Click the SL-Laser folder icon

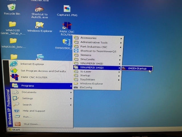coord(76,72)
